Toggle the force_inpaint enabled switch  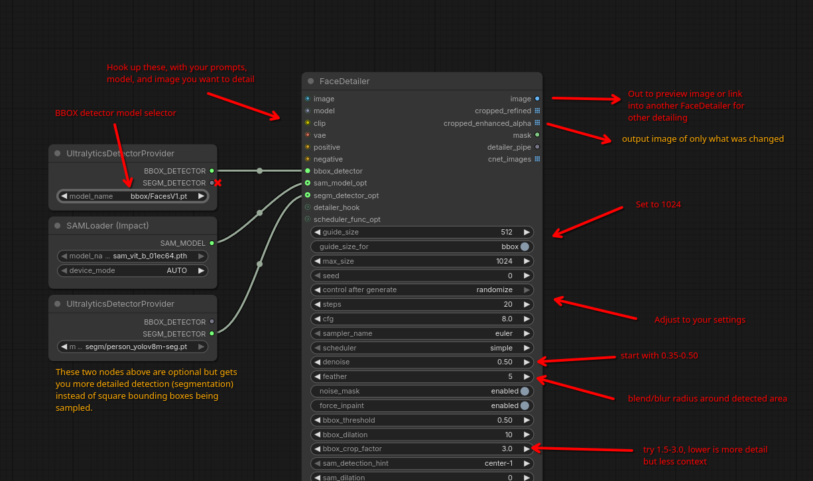coord(525,405)
